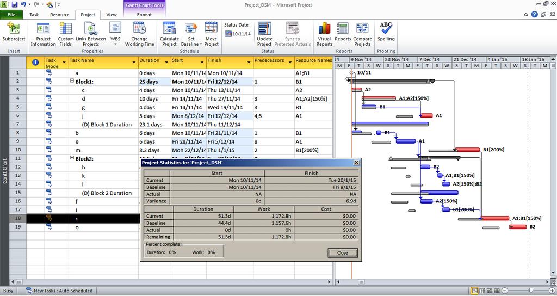Click the timescale zoom slider handle

pos(531,291)
